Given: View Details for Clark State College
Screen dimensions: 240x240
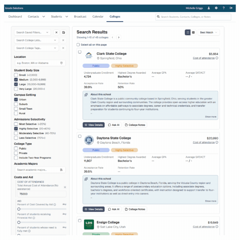Looking at the screenshot, I should coord(94,125).
